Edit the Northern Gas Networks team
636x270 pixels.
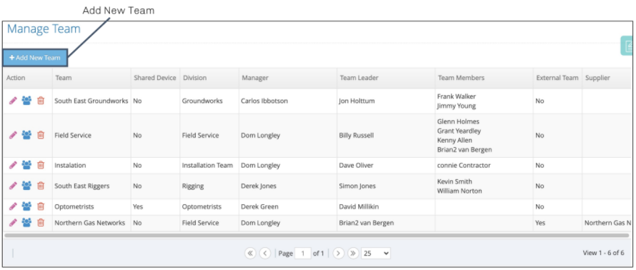tap(13, 223)
